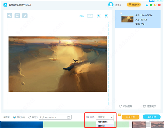Click 清空列表 to clear the list
This screenshot has height=128, width=164.
coord(150,106)
